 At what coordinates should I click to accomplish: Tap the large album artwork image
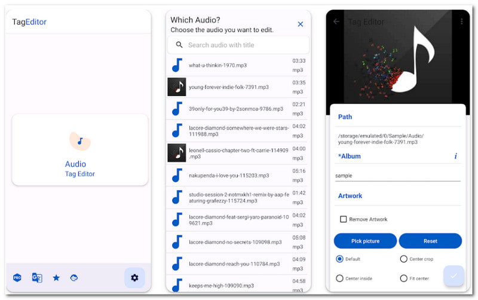click(x=398, y=58)
